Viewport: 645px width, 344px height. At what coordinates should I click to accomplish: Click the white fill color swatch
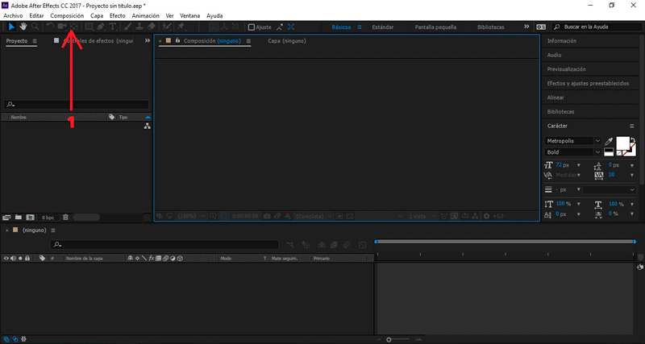[622, 143]
